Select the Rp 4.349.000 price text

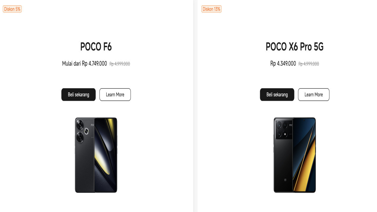coord(283,64)
